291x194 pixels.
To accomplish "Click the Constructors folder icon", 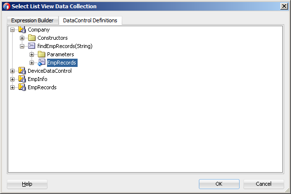I will [32, 38].
